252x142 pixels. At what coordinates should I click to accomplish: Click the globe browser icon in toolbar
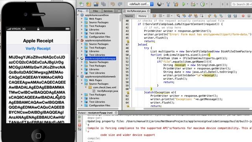pyautogui.click(x=159, y=4)
